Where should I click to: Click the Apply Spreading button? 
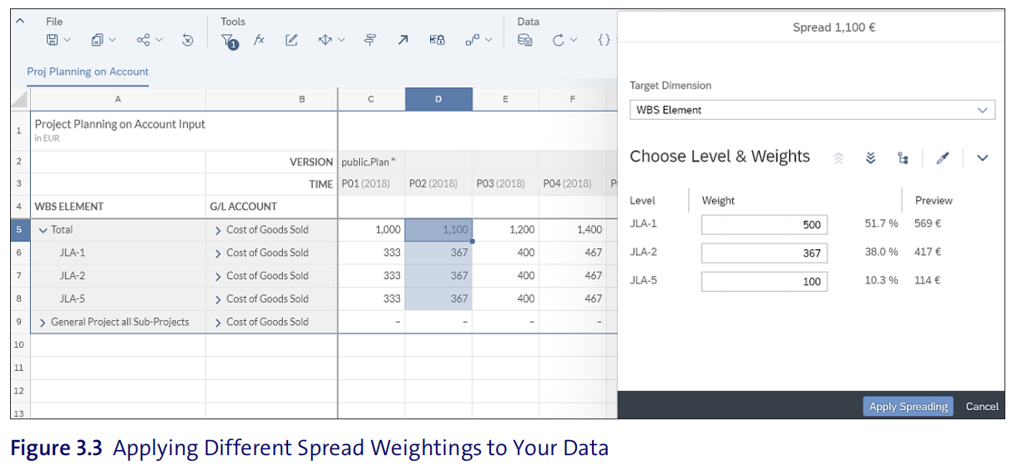[908, 406]
